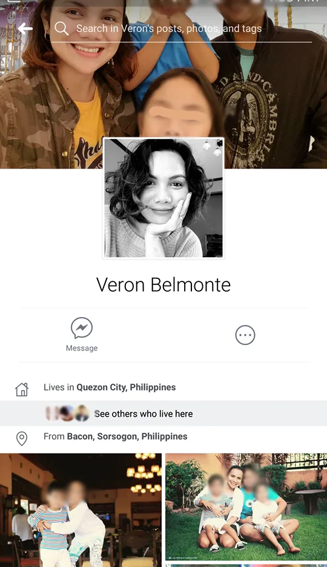Viewport: 327px width, 567px height.
Task: Select 'See others who live here'
Action: (x=144, y=414)
